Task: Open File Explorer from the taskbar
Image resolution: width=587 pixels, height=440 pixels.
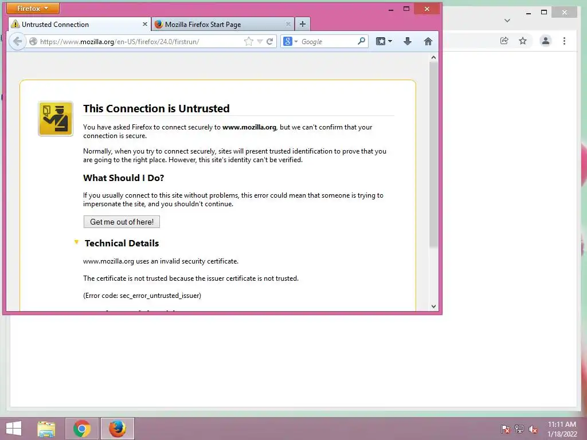Action: point(46,429)
